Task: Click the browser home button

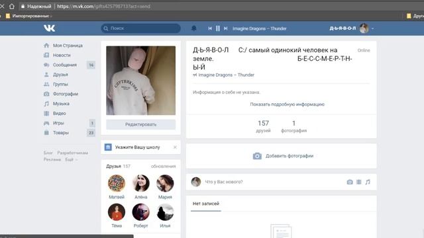Action: [x=12, y=6]
